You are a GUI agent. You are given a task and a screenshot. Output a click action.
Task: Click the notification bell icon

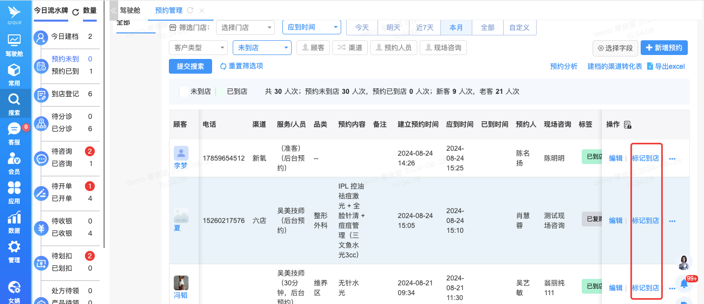coord(684,284)
